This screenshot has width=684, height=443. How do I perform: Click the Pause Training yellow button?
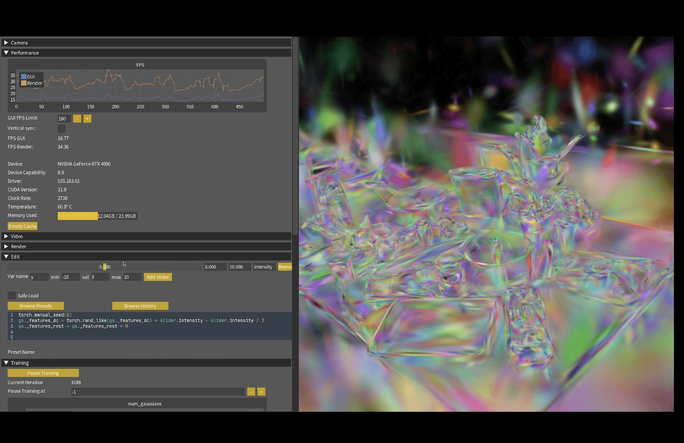tap(43, 373)
